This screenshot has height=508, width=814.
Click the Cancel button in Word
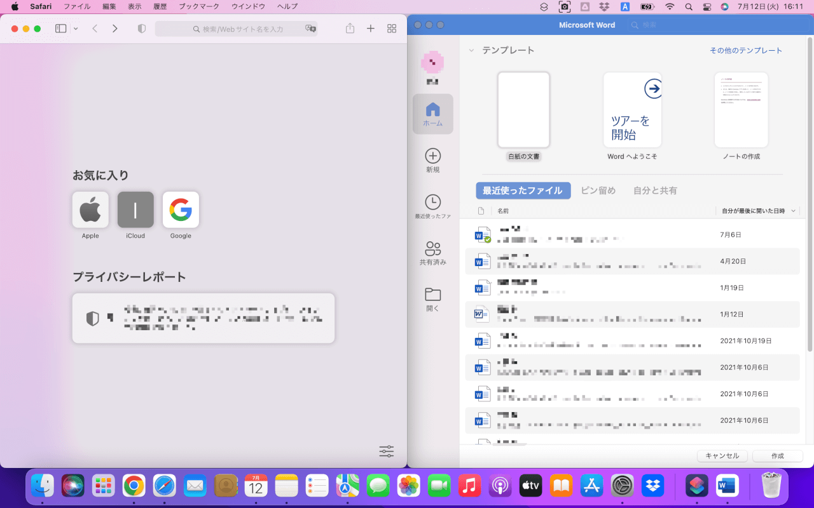tap(722, 456)
